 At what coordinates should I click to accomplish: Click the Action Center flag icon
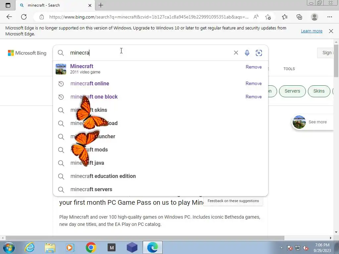289,248
